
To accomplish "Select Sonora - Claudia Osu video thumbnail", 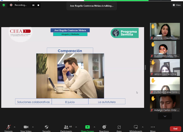I will click(x=165, y=31).
